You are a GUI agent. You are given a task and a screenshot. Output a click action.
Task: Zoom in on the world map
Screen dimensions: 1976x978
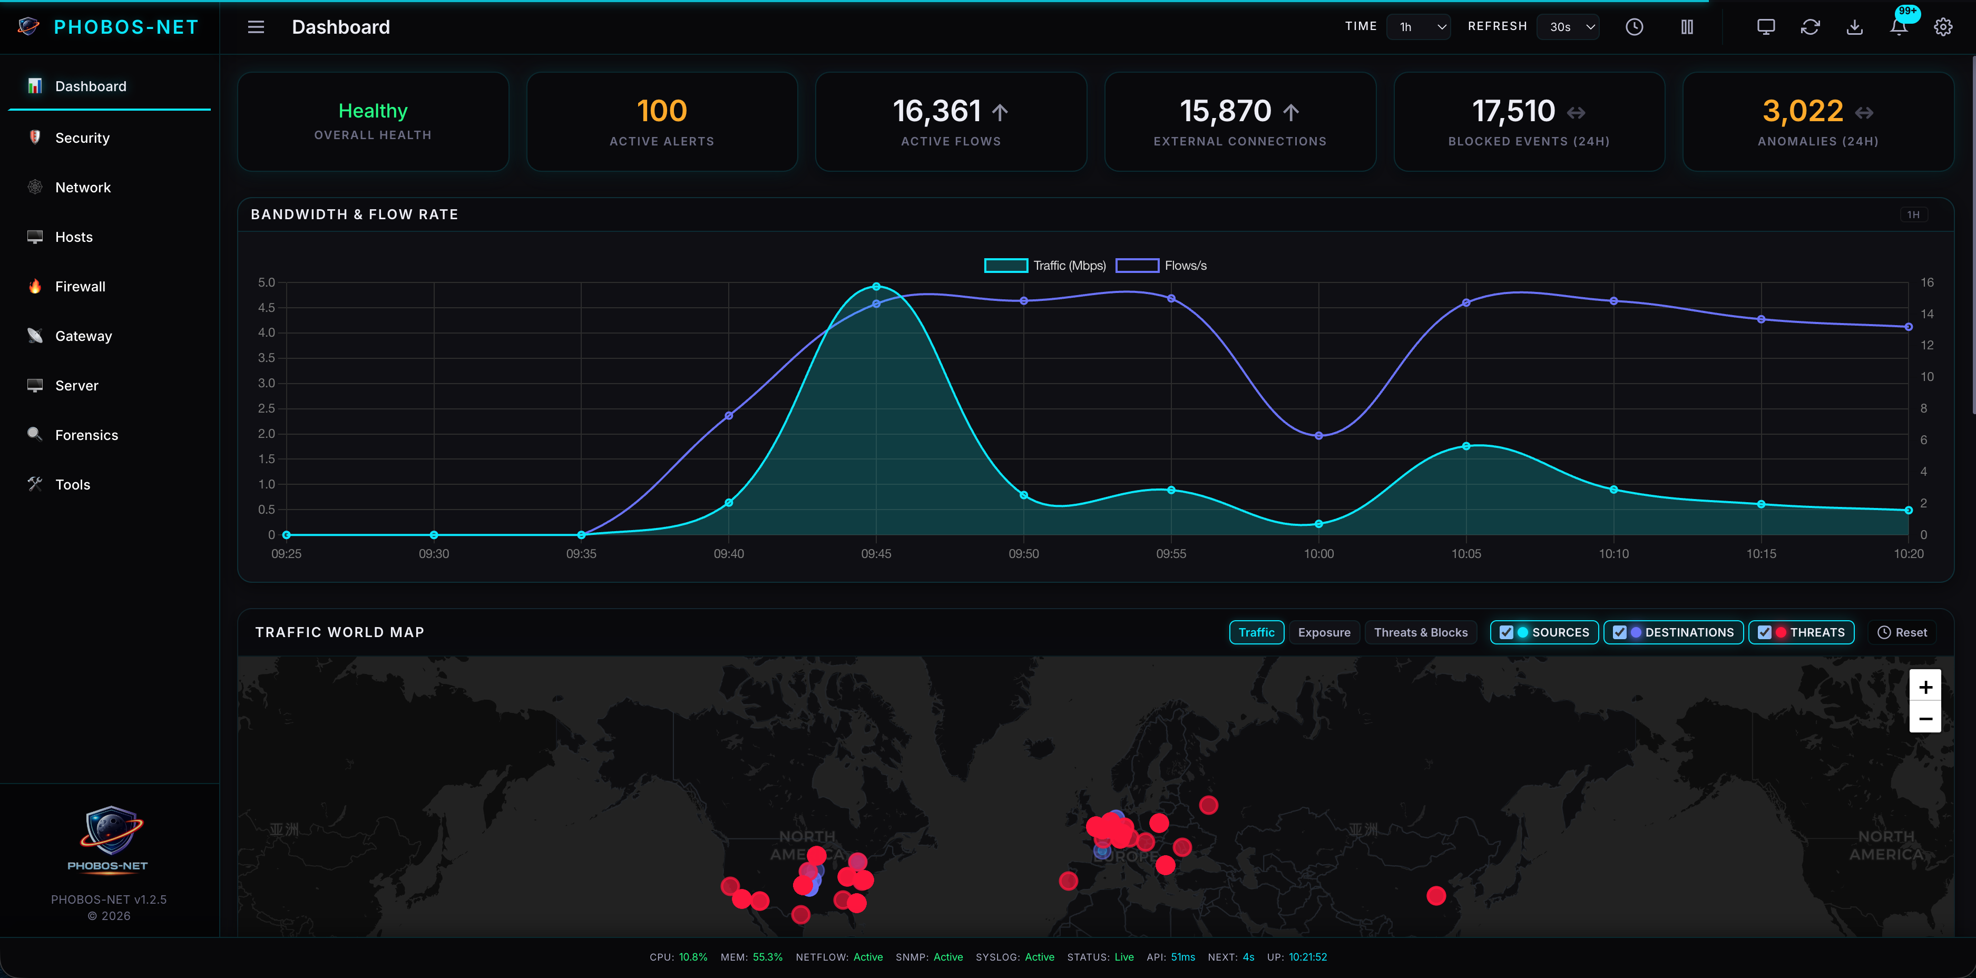click(1924, 687)
